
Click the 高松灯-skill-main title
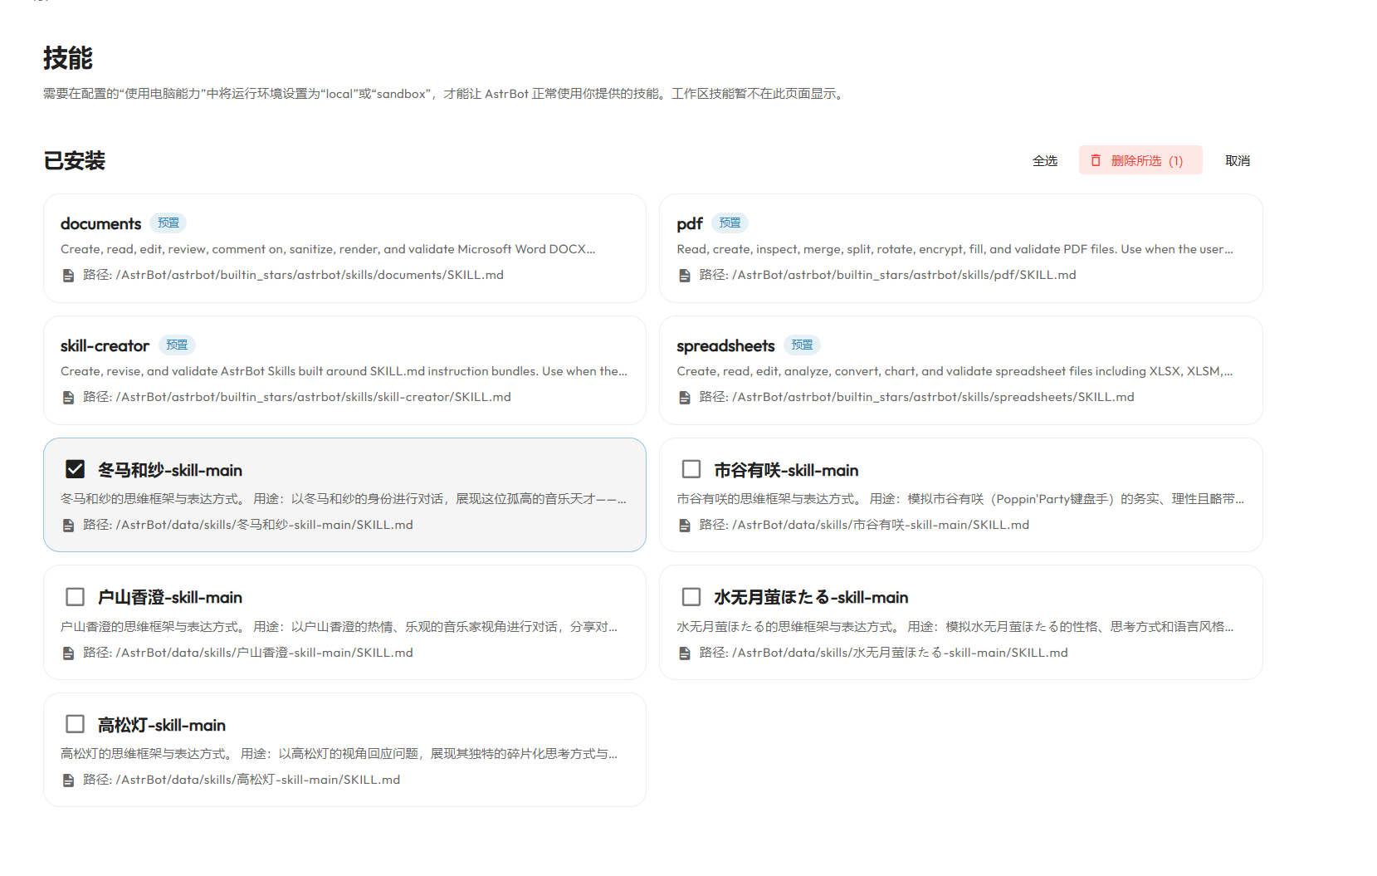coord(162,725)
